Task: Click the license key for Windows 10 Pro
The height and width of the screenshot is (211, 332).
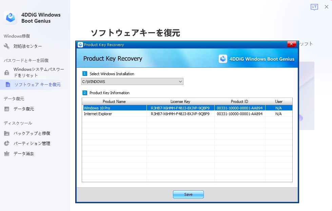Action: pos(180,108)
